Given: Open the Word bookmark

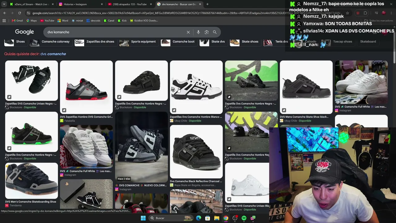Looking at the screenshot, I should (x=63, y=21).
